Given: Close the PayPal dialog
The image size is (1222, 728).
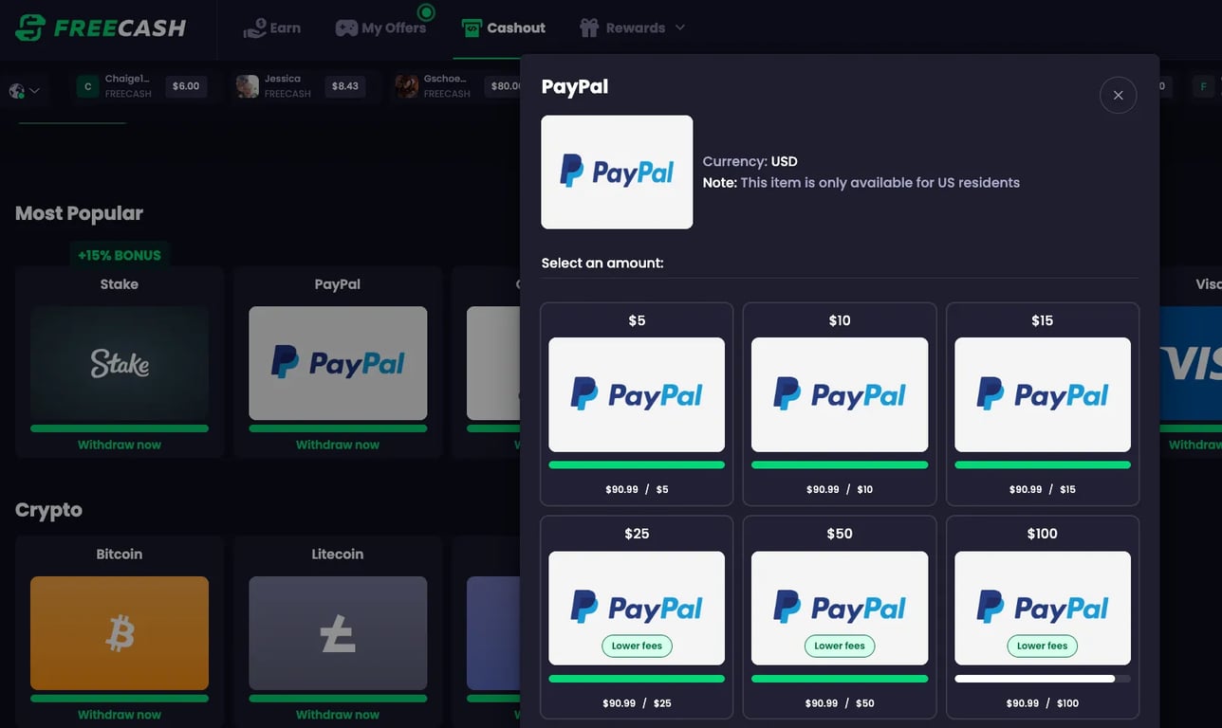Looking at the screenshot, I should pyautogui.click(x=1119, y=95).
